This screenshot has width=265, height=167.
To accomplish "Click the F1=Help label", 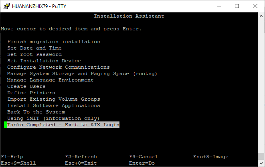I will 12,157.
